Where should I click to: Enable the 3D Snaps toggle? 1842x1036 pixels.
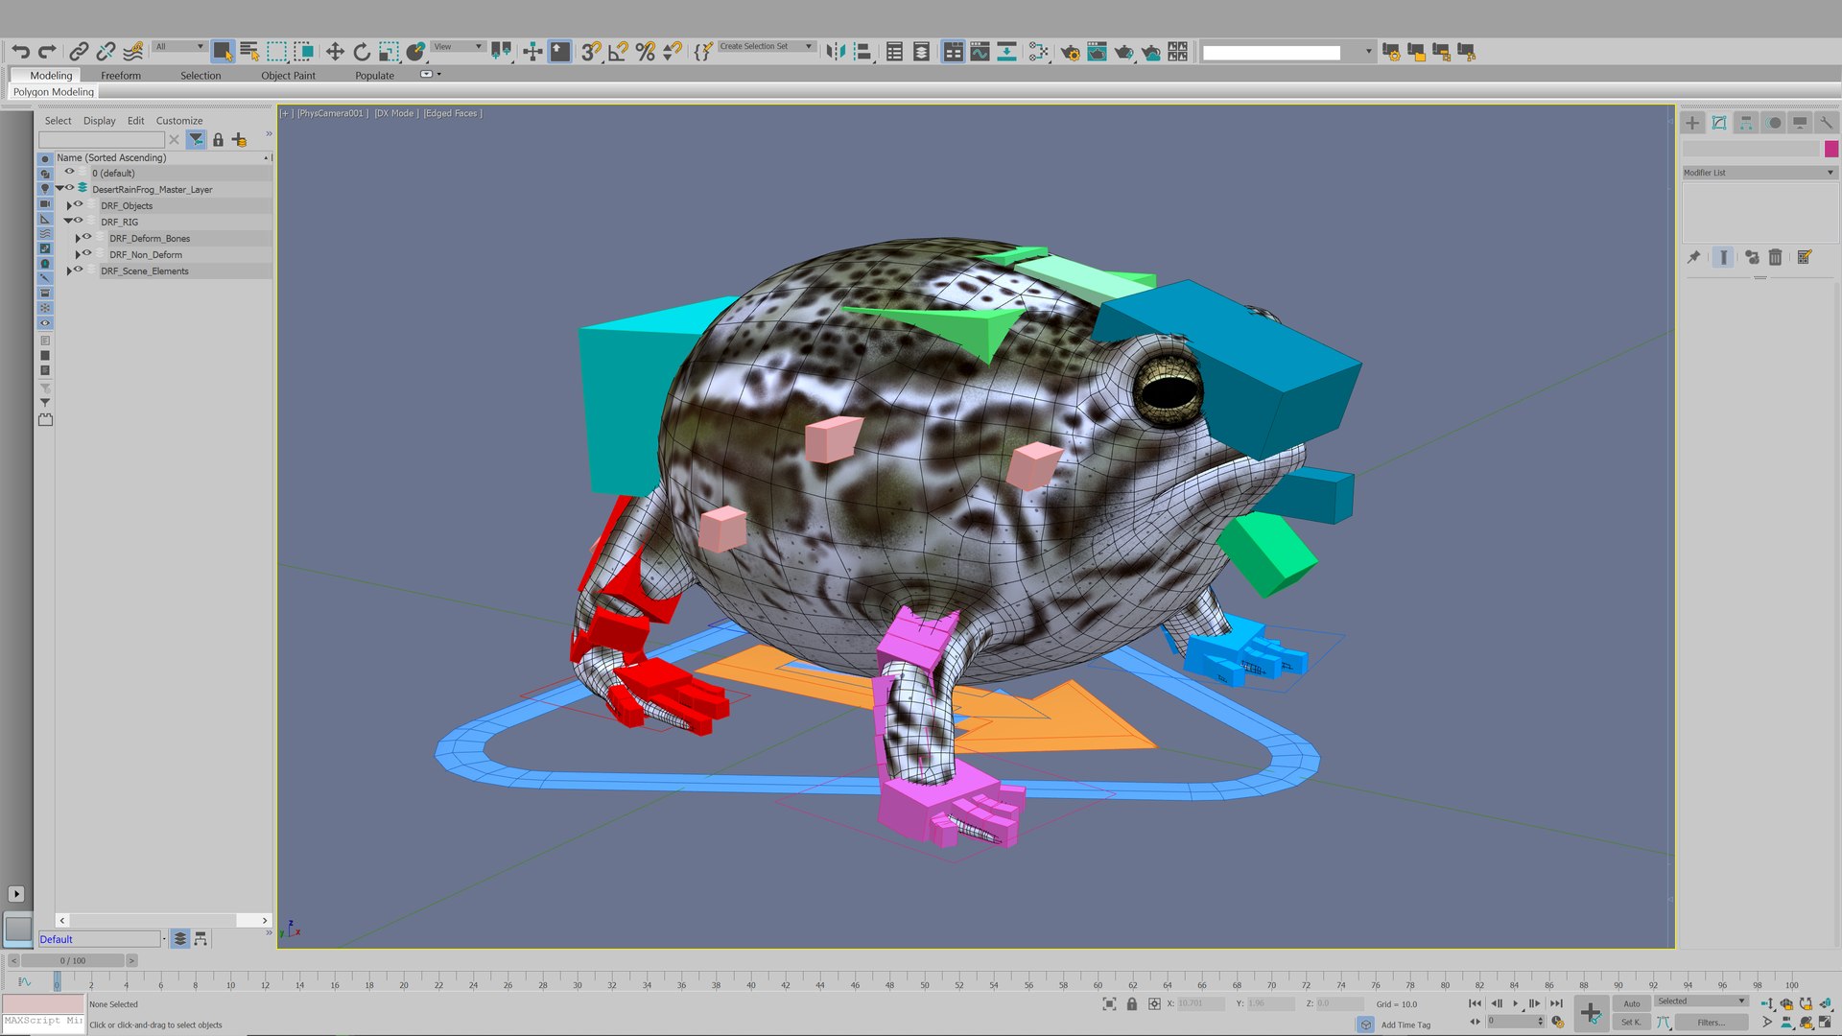(591, 52)
